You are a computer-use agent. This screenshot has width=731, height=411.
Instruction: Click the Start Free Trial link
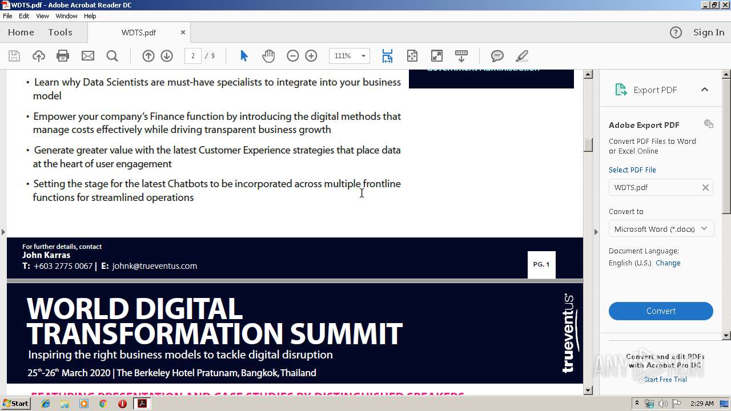click(x=665, y=380)
